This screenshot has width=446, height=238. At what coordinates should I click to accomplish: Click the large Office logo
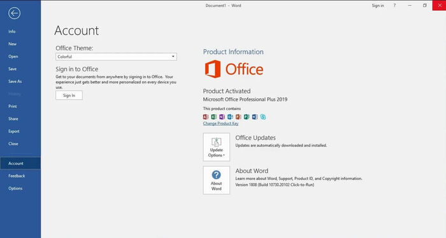[x=234, y=69]
